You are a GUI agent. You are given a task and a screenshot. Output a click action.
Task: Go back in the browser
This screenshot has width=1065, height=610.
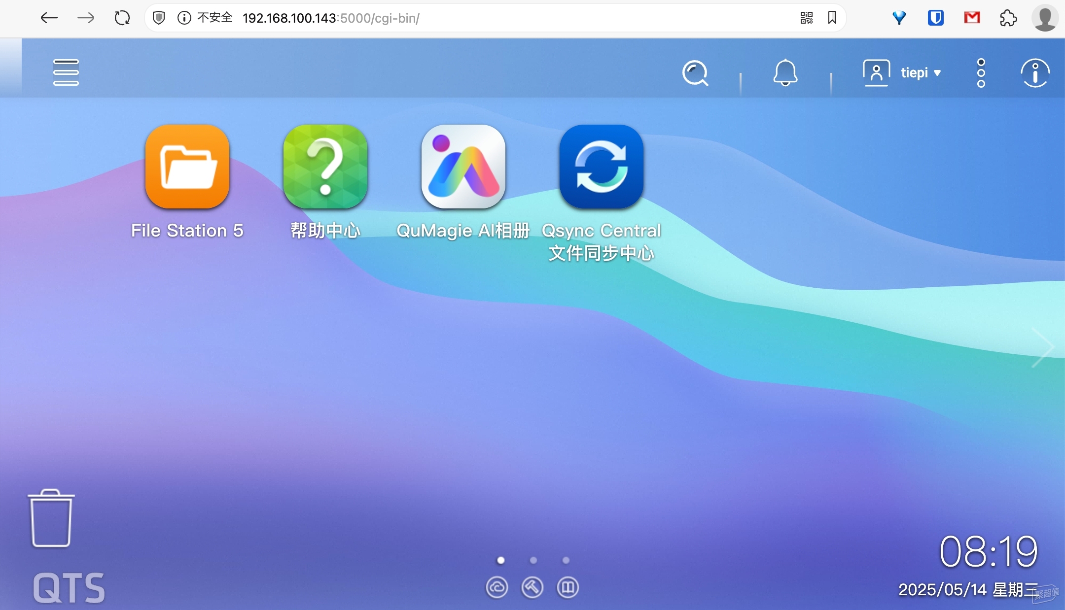coord(49,18)
